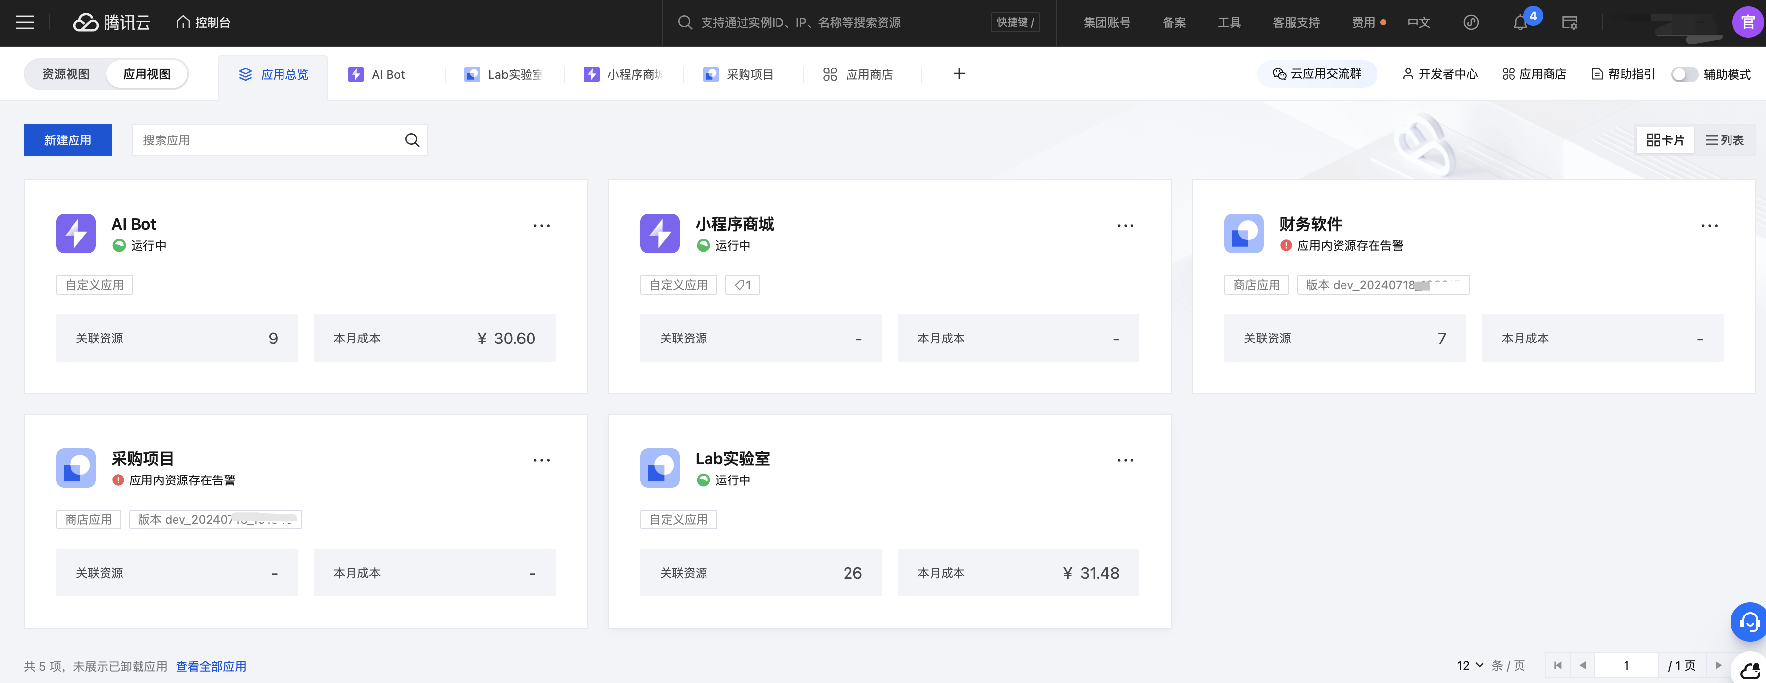1766x683 pixels.
Task: Switch to the AI Bot tab
Action: [376, 74]
